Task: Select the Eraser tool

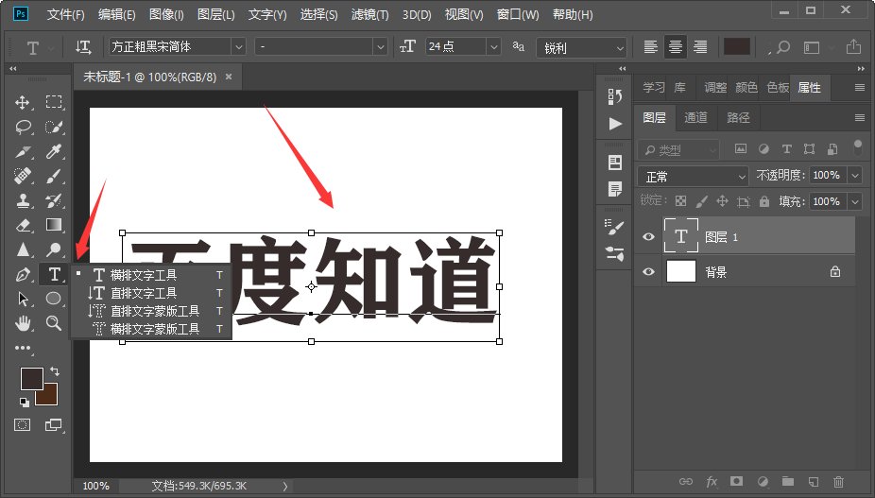Action: (x=23, y=225)
